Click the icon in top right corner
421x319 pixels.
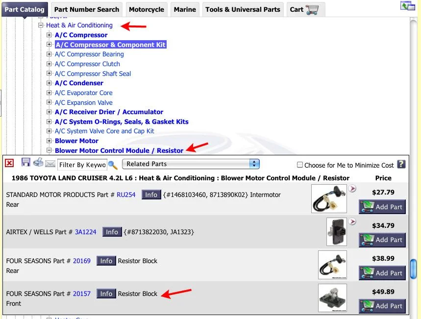pos(408,6)
